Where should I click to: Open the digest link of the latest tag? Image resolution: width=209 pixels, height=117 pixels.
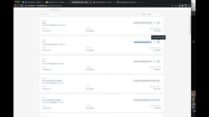pos(46,31)
